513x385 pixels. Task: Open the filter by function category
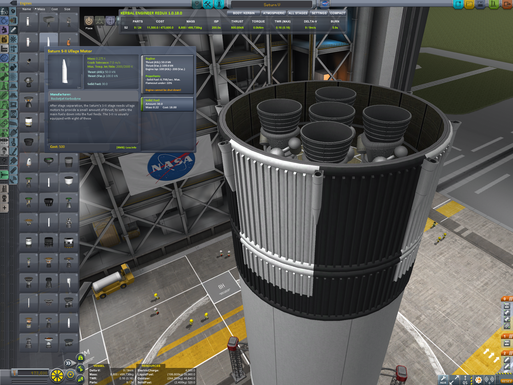4,11
